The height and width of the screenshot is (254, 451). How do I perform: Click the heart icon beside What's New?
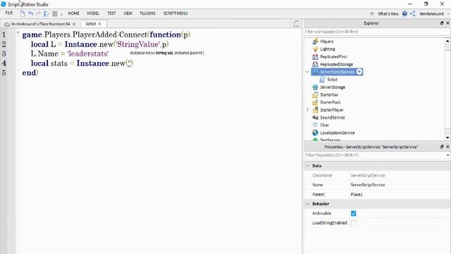[371, 13]
